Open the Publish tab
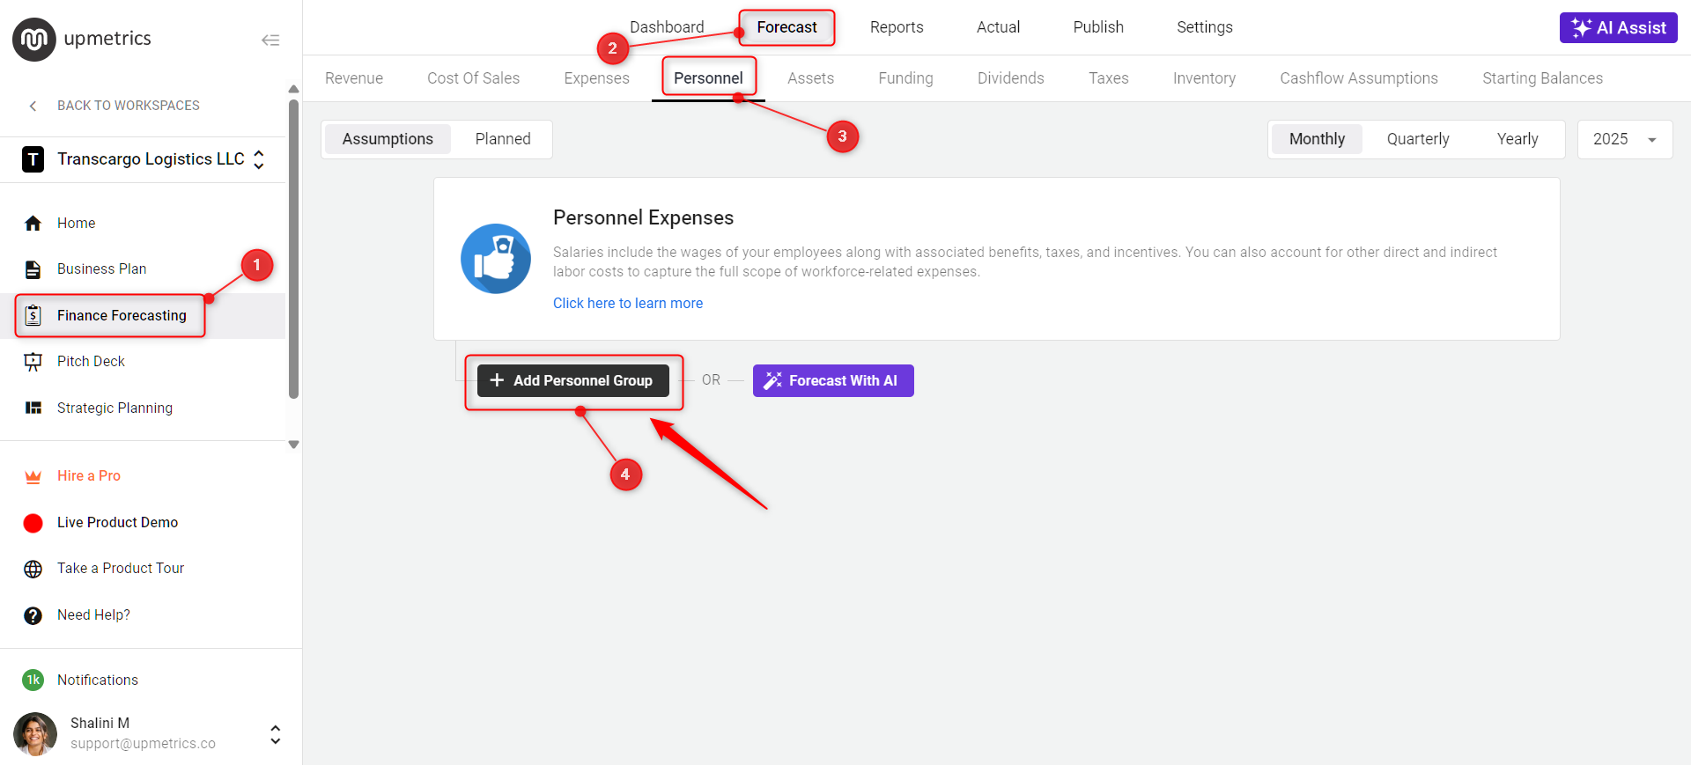 (x=1098, y=27)
